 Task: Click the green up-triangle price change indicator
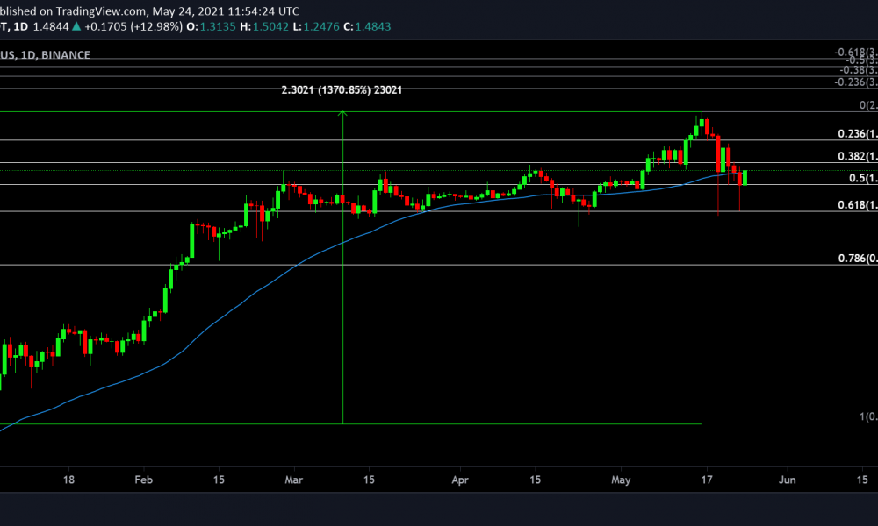click(76, 26)
